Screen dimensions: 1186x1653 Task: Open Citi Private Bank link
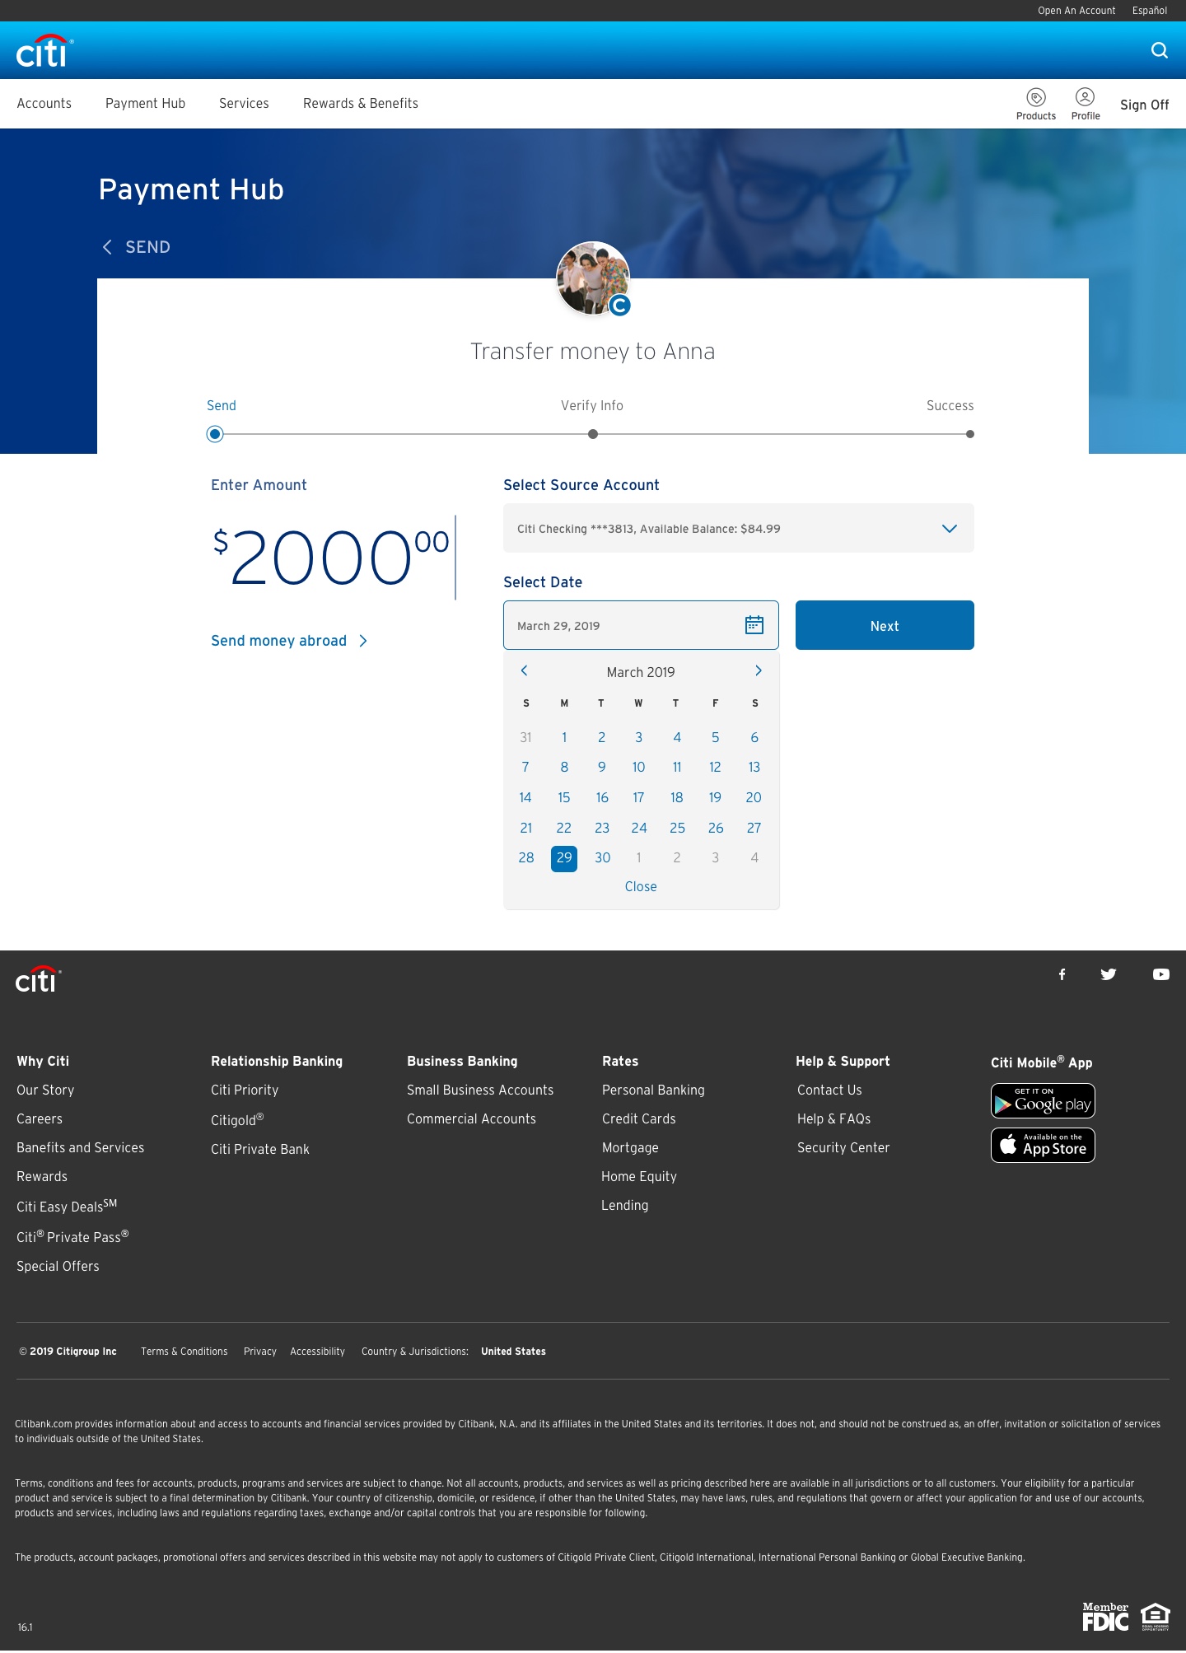point(260,1150)
